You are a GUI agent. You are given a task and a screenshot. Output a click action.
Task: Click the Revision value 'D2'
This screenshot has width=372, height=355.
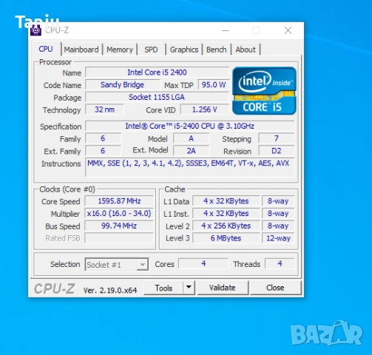pyautogui.click(x=277, y=151)
